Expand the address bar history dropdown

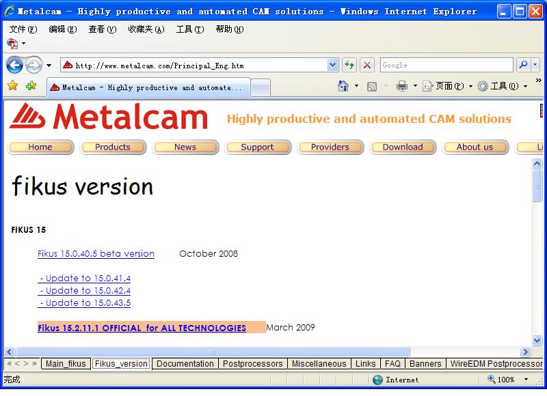(333, 65)
